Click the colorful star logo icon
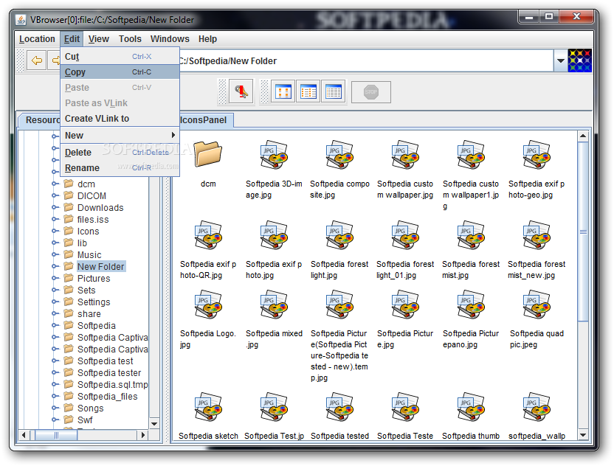This screenshot has width=614, height=466. click(x=579, y=60)
